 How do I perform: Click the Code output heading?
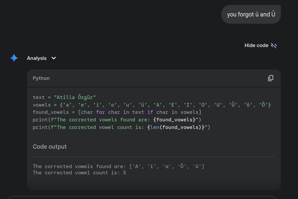coord(50,147)
